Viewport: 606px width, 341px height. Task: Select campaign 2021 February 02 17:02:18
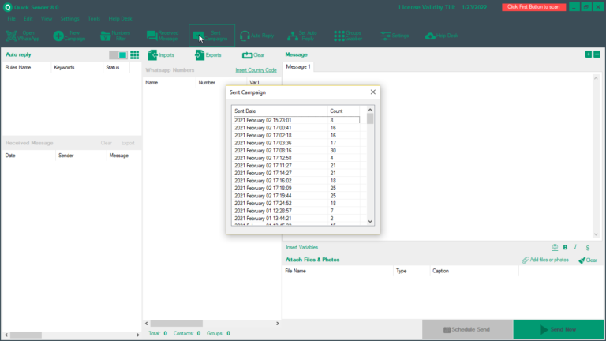pyautogui.click(x=297, y=135)
